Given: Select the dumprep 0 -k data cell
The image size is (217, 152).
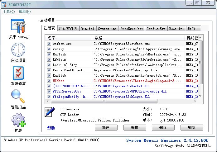Looking at the screenshot, I should point(126,70).
